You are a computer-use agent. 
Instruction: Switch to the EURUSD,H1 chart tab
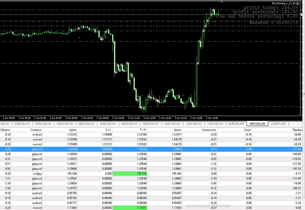(22, 124)
